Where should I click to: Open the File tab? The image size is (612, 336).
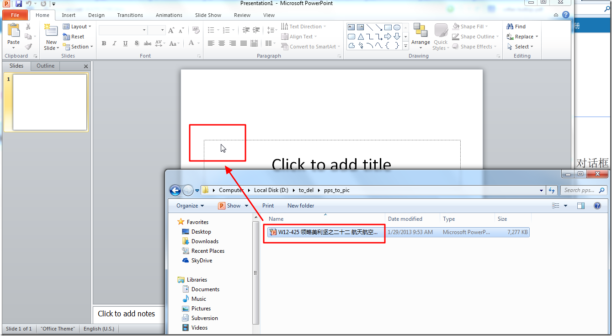15,15
